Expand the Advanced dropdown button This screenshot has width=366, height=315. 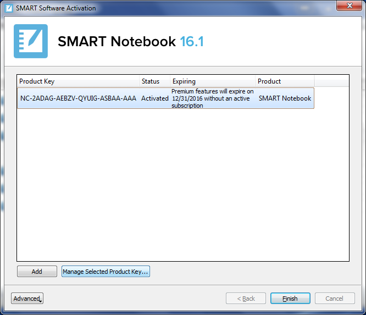click(x=27, y=299)
